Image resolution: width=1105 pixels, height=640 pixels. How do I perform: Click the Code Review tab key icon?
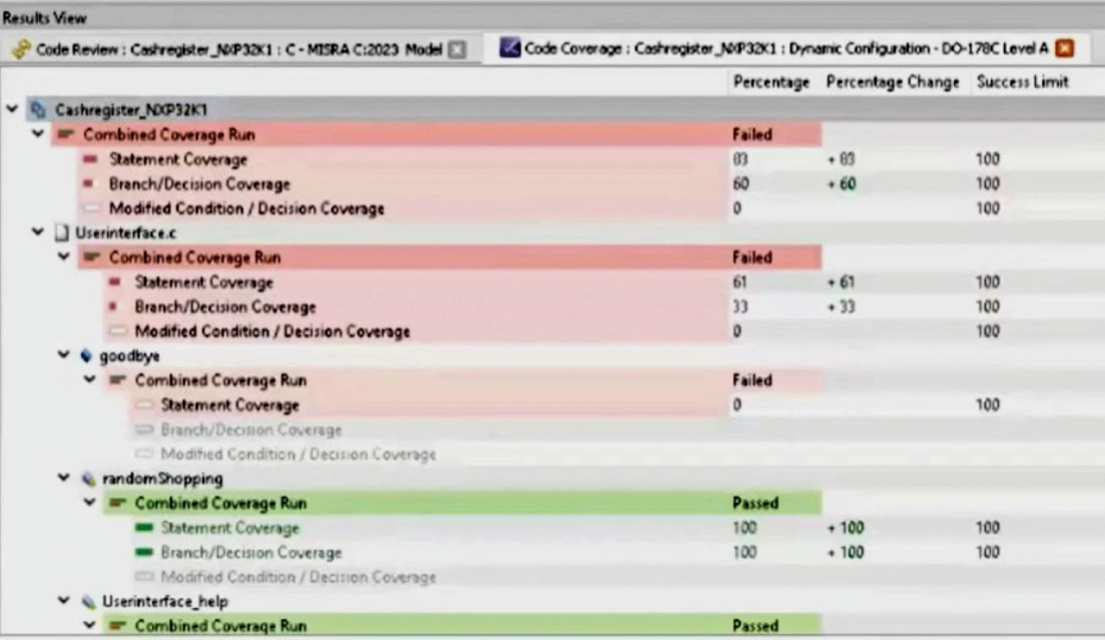(21, 49)
